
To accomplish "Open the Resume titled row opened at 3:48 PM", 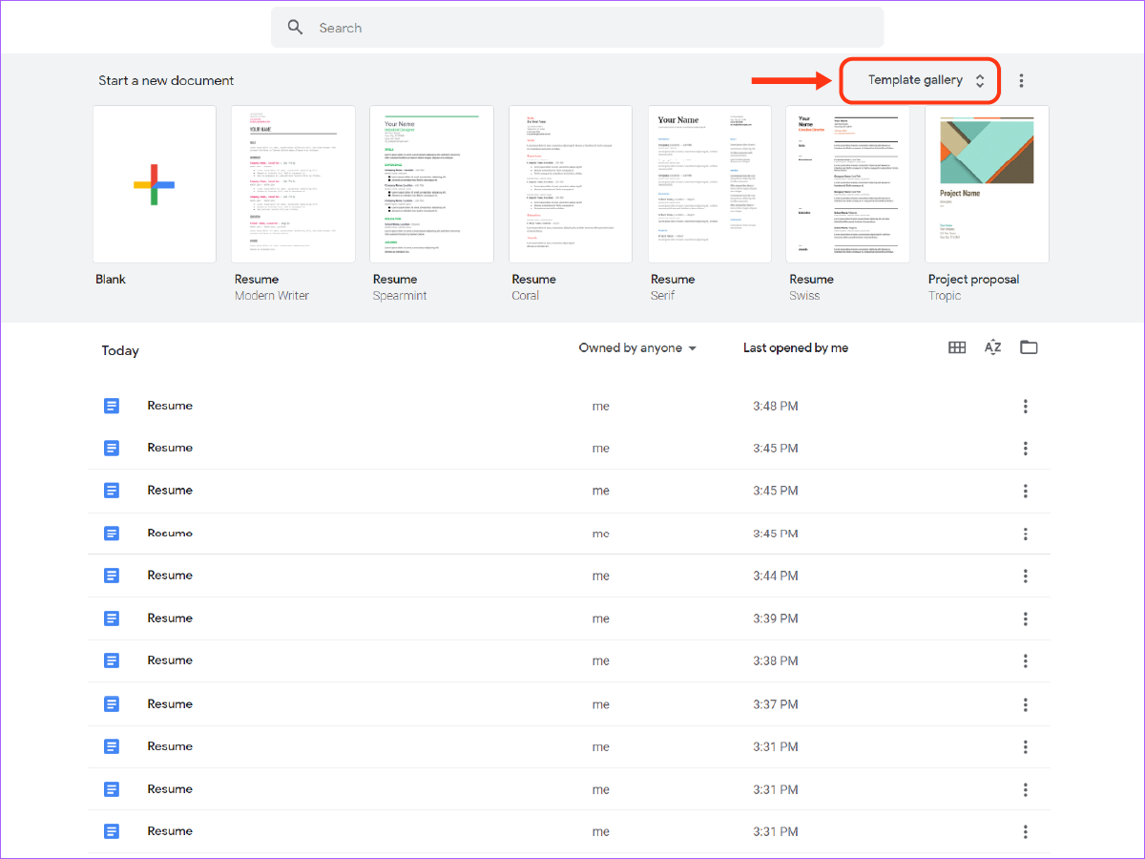I will pos(569,406).
